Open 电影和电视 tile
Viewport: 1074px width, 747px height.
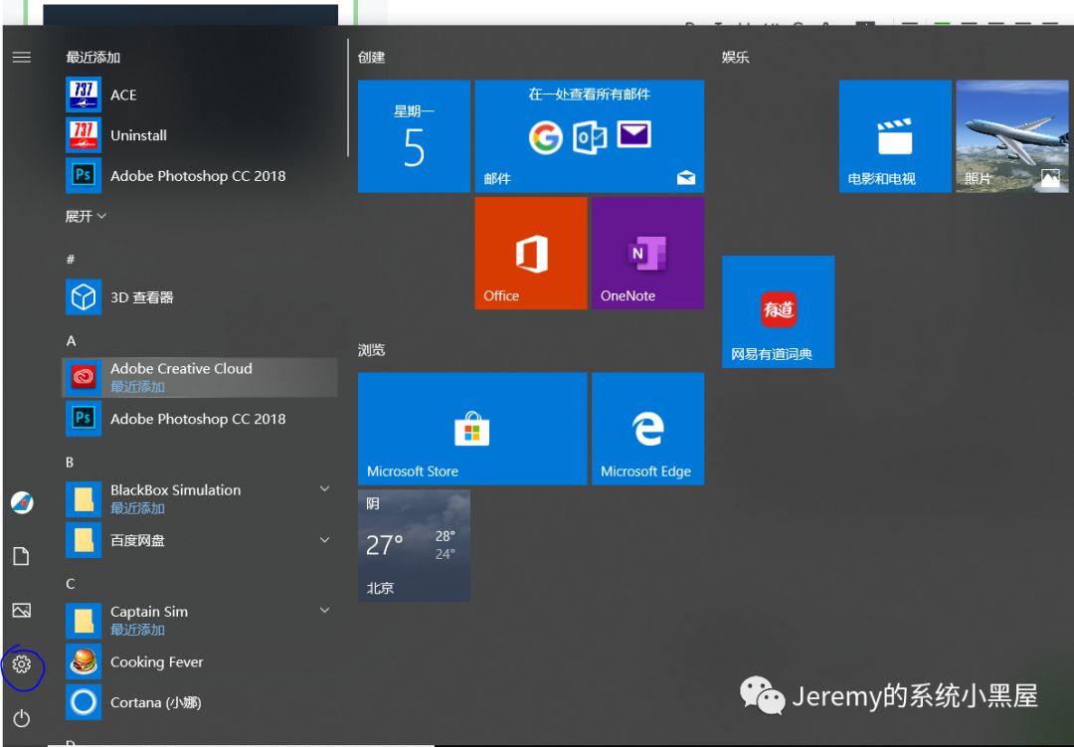[895, 136]
